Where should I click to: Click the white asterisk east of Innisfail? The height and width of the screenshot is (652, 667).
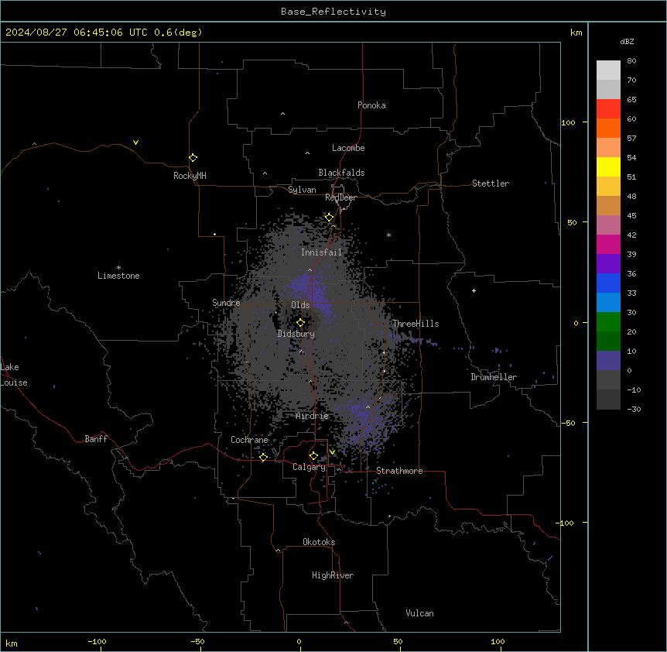[x=388, y=235]
